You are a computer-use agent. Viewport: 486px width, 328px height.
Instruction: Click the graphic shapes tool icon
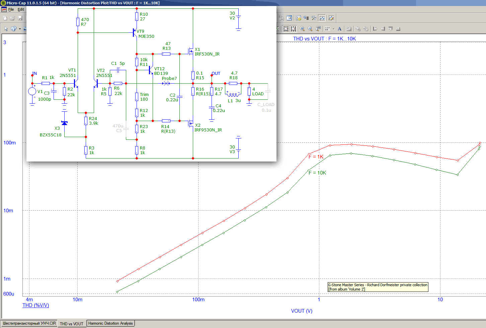[14, 29]
